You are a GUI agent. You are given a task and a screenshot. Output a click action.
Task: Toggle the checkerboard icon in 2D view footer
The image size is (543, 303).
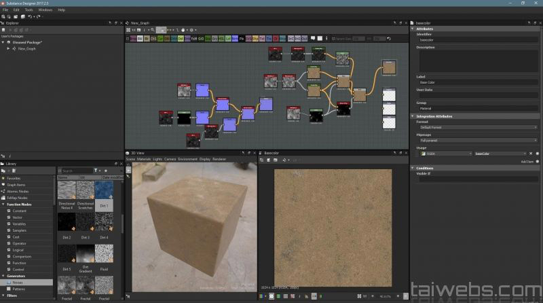click(x=271, y=296)
